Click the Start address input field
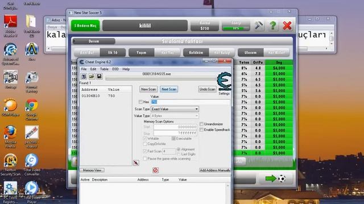The height and width of the screenshot is (204, 364). tap(175, 127)
